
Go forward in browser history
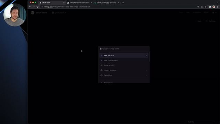click(x=34, y=7)
